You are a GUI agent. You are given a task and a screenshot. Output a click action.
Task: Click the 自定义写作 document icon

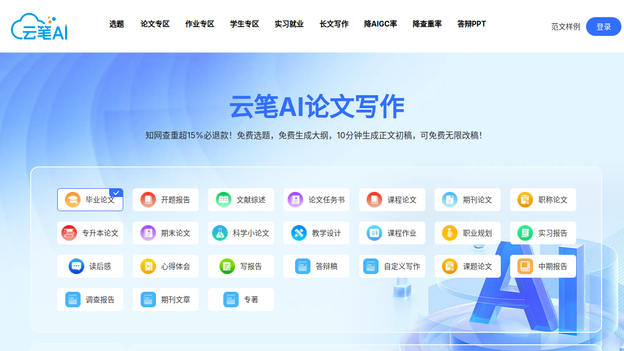(x=371, y=266)
